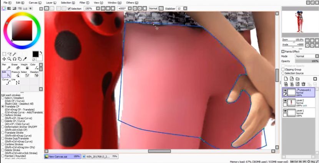Create a new layer folder
319x163 pixels.
tap(297, 79)
